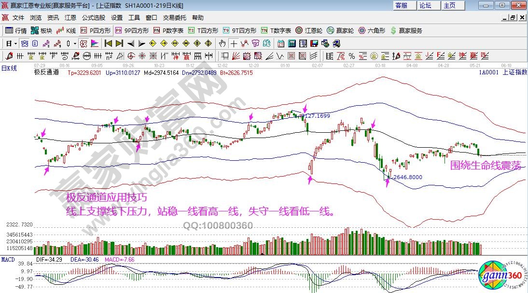Expand the candlestick style dropdown arrow

(75, 43)
